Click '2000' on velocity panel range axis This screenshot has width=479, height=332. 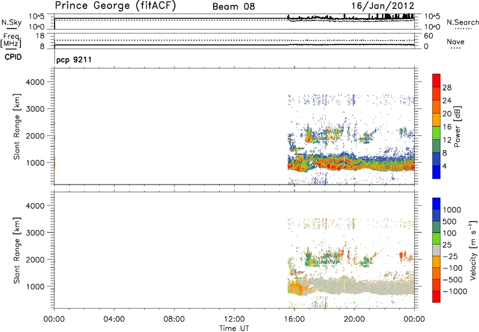click(35, 259)
